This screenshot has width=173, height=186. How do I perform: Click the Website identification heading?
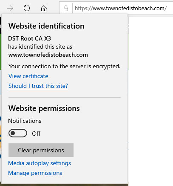(46, 26)
